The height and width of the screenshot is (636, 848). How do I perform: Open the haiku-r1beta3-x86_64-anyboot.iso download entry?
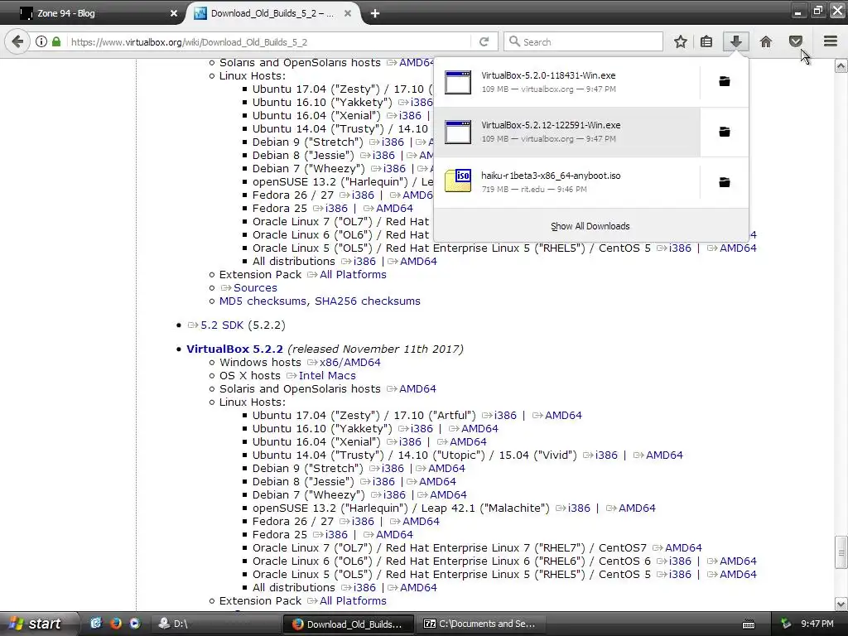click(x=566, y=182)
